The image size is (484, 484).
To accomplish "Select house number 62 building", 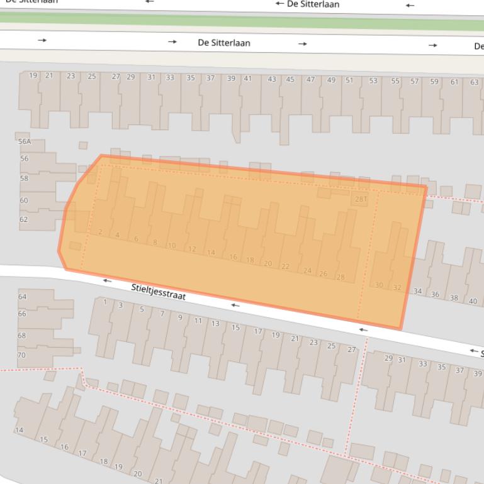I will 24,219.
